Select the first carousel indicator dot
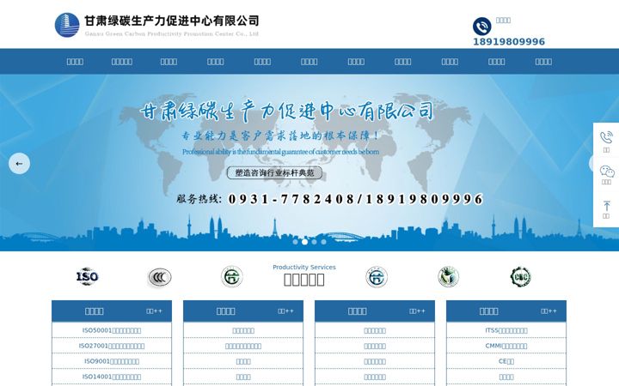The width and height of the screenshot is (619, 386). [x=295, y=242]
